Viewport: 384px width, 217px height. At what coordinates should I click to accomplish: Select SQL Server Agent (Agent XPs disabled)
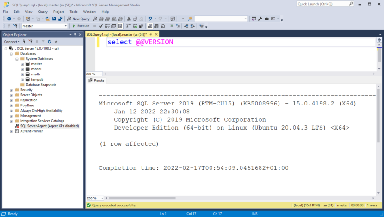(50, 126)
